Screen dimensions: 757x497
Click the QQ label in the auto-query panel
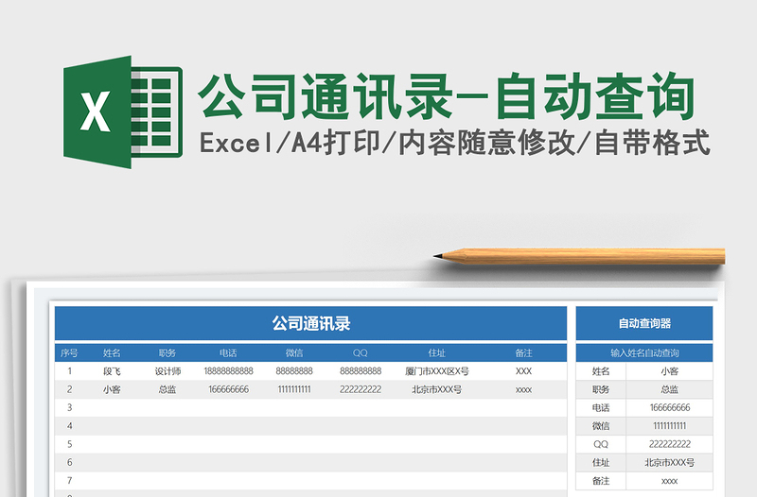(601, 444)
